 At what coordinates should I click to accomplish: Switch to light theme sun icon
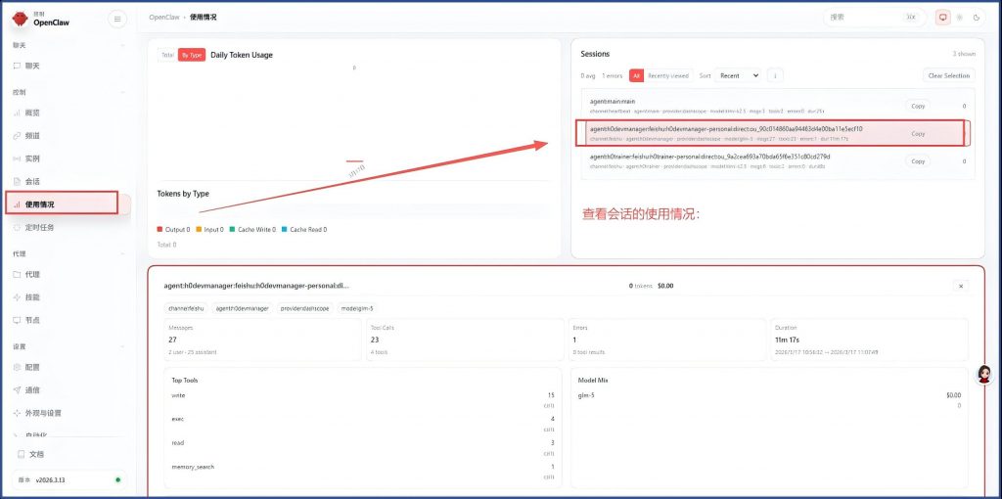coord(959,18)
